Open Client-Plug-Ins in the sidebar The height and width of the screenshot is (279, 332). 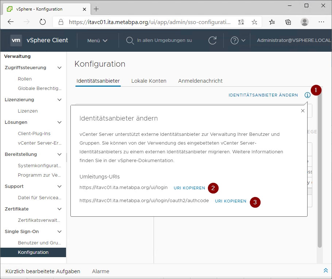(x=34, y=134)
